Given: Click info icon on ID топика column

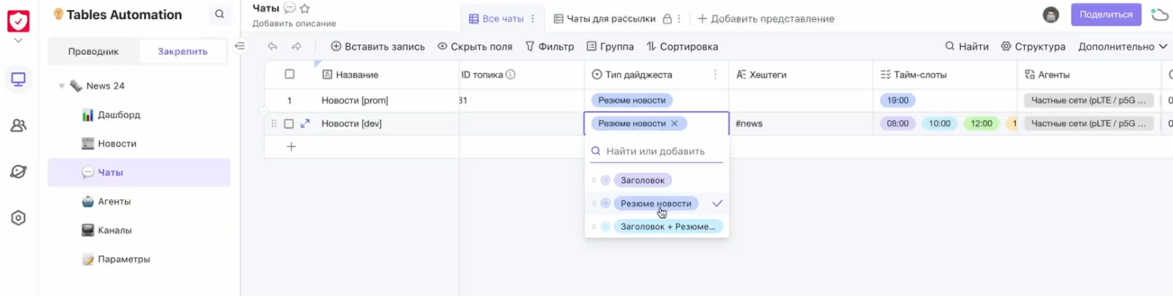Looking at the screenshot, I should click(510, 75).
